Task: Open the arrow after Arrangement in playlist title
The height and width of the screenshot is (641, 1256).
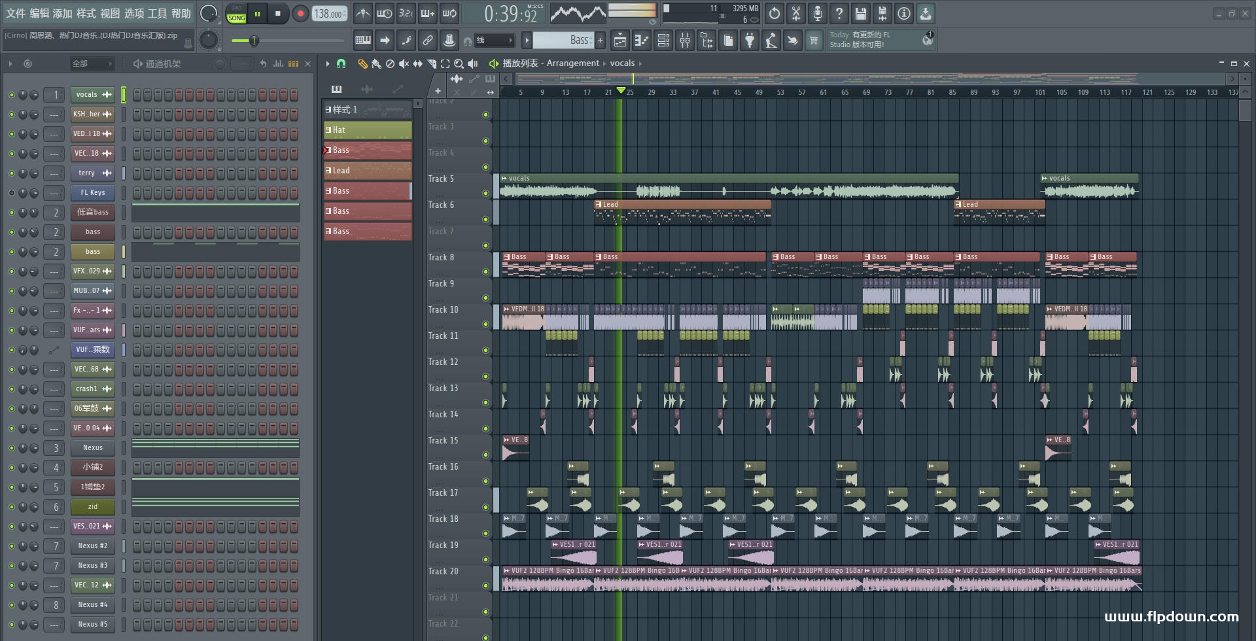Action: (604, 63)
